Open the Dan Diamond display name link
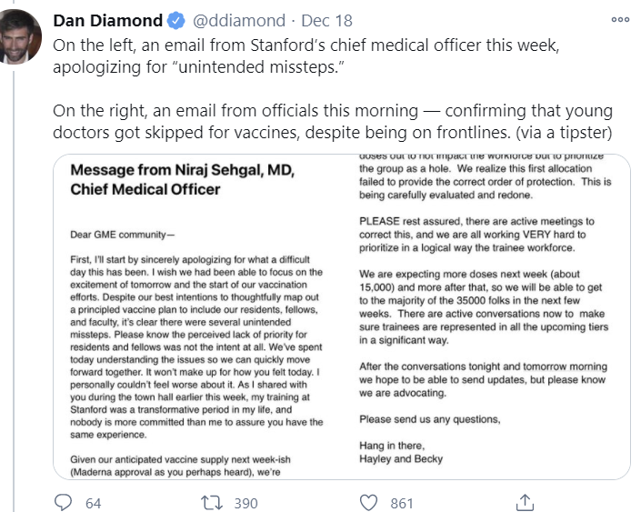 point(109,21)
